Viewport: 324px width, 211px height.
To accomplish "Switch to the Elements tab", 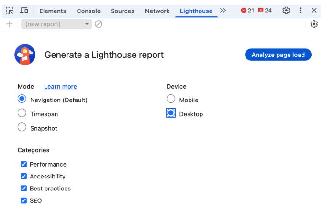I will (53, 11).
